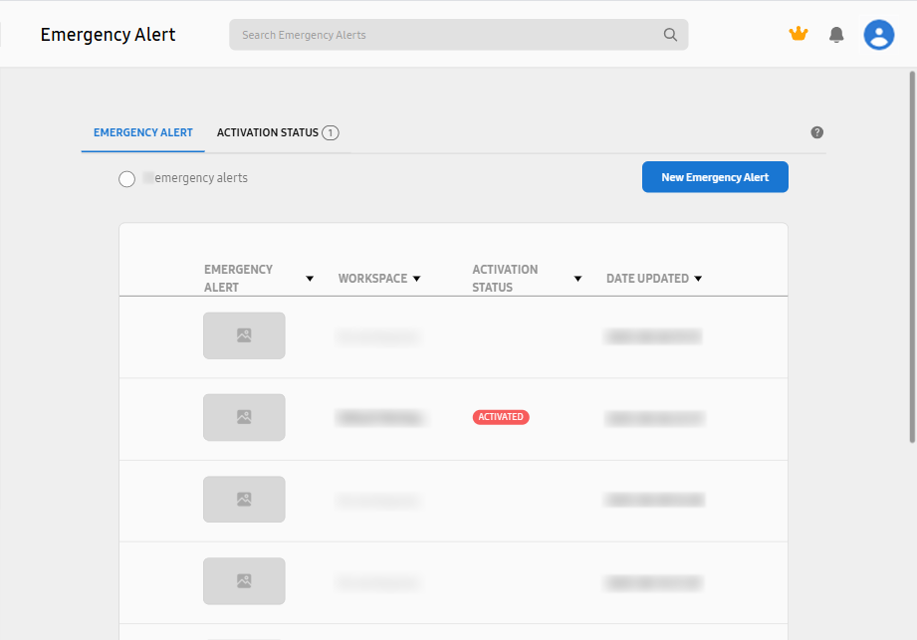Switch to the Activation Status tab

click(277, 132)
